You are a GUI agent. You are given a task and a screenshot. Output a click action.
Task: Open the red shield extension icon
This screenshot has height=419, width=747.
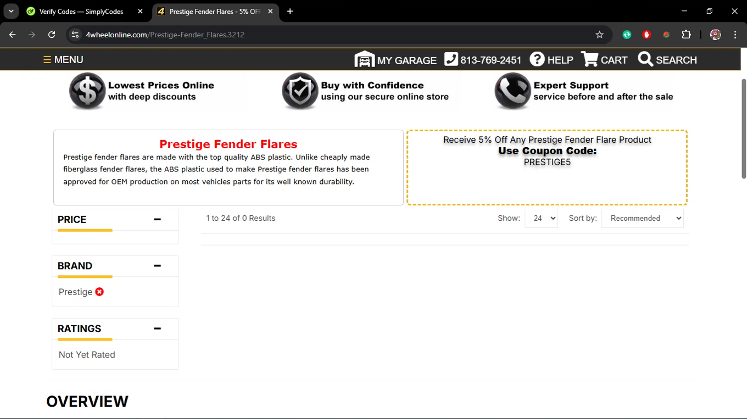(x=647, y=35)
